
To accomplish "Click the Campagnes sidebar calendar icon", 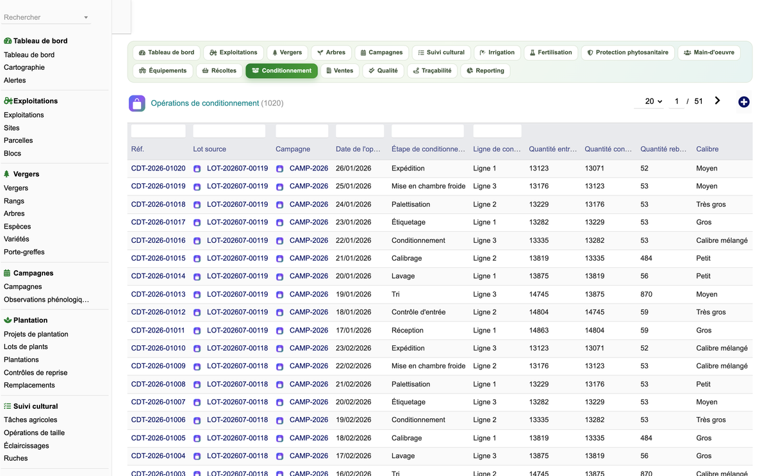I will 7,273.
